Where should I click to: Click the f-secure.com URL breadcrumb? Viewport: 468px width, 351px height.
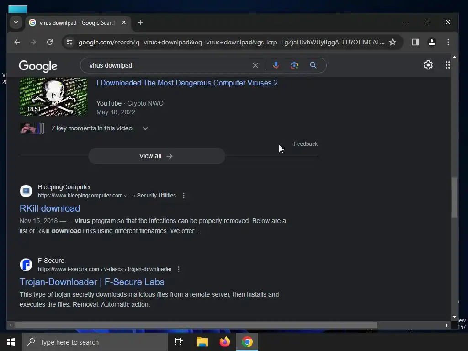[x=105, y=269]
